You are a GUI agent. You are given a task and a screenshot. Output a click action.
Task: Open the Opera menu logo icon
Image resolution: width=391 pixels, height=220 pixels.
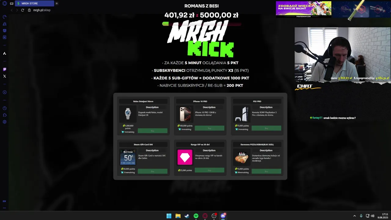pyautogui.click(x=5, y=3)
